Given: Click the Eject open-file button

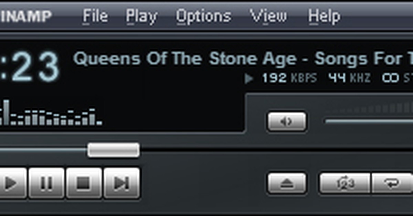Looking at the screenshot, I should pyautogui.click(x=287, y=183).
